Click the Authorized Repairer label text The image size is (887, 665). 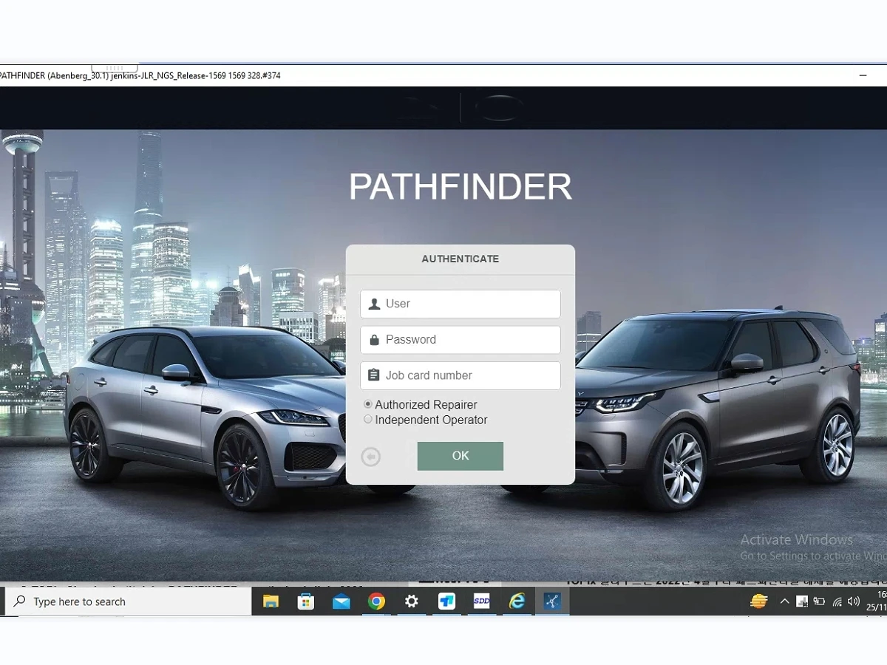pos(426,405)
